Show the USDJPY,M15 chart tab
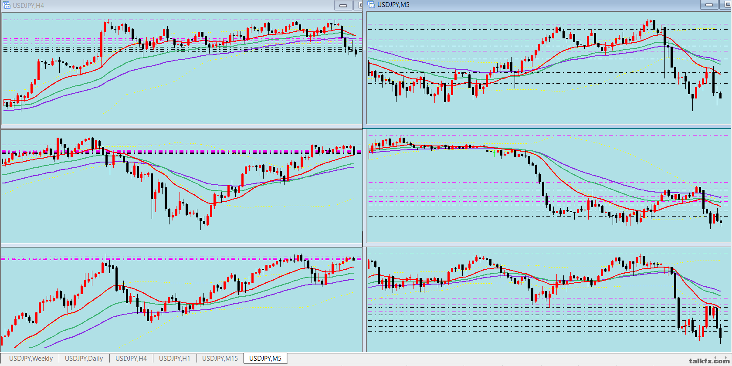The width and height of the screenshot is (732, 366). [x=220, y=359]
